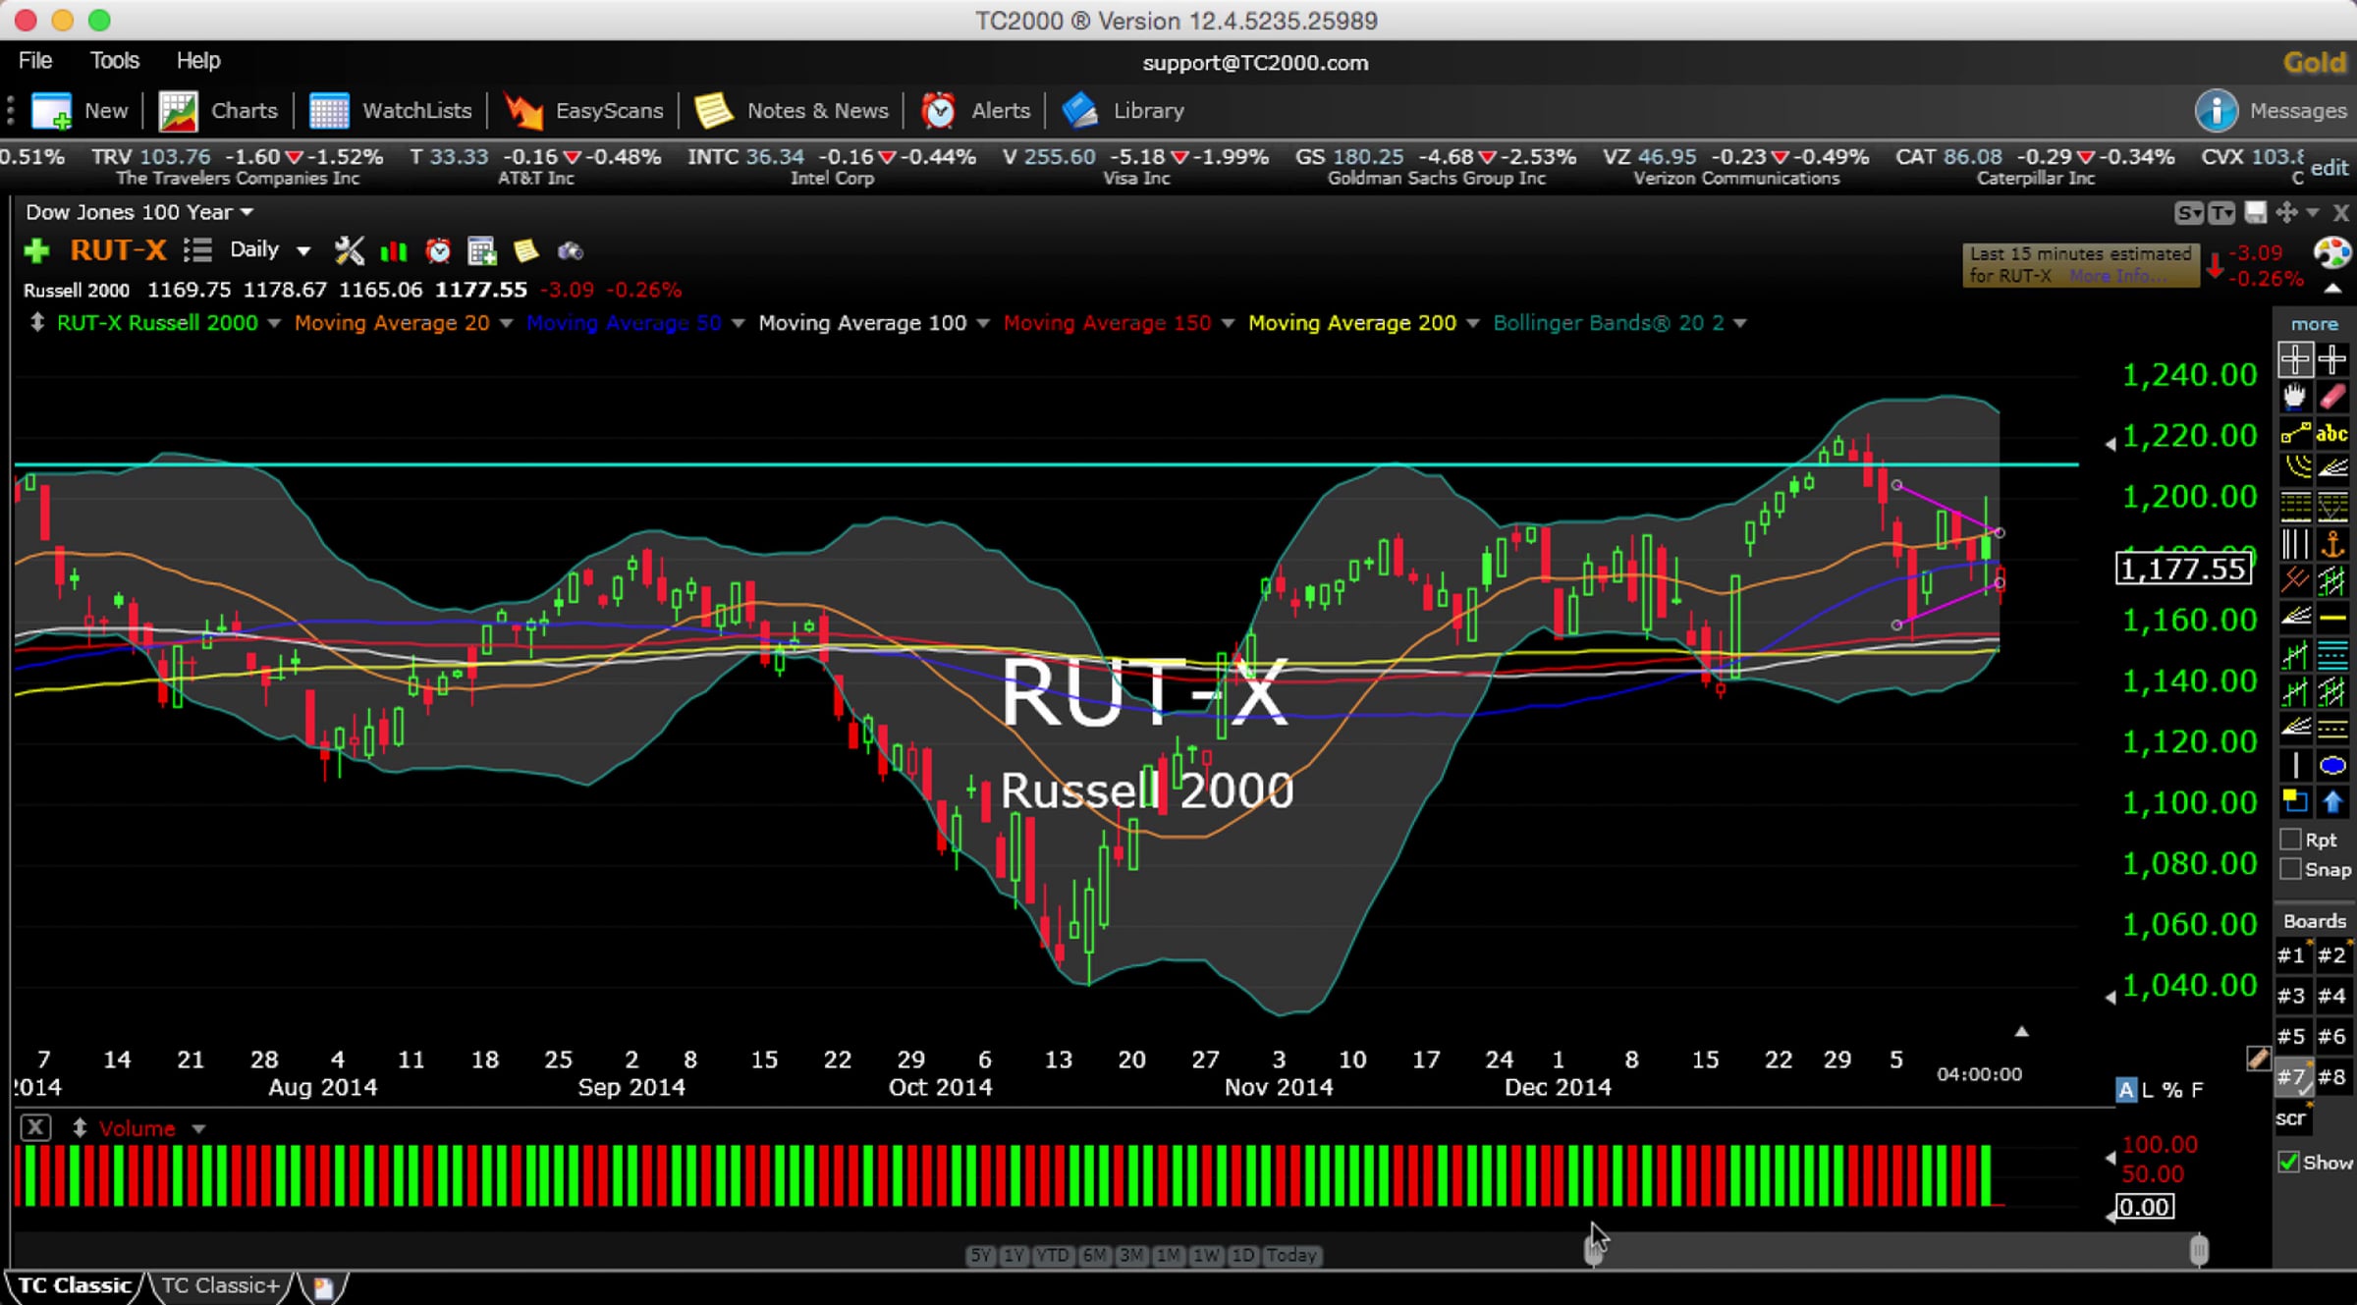Click the pencil edit icon near board #7
Viewport: 2357px width, 1305px height.
coord(2258,1059)
